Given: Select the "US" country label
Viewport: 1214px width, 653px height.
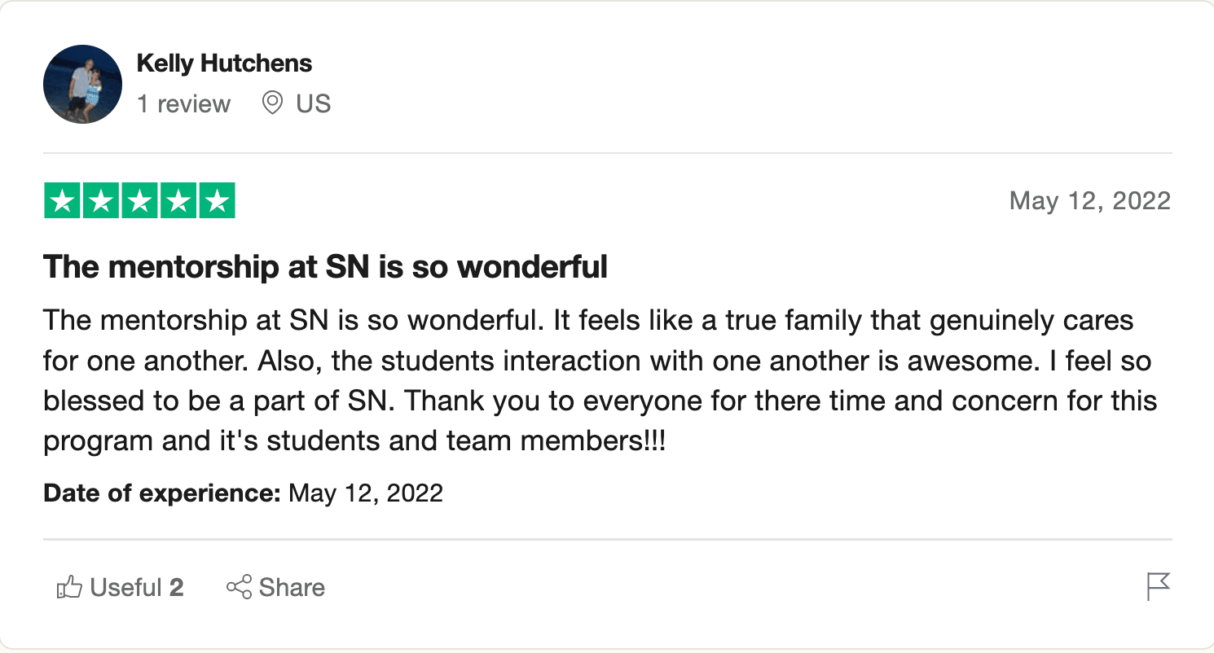Looking at the screenshot, I should tap(314, 104).
